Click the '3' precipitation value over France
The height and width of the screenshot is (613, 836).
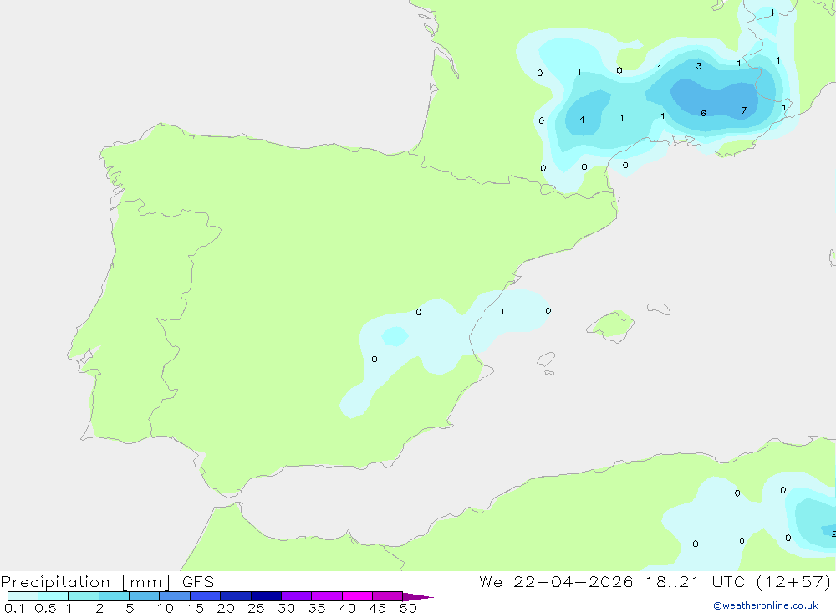[x=699, y=66]
